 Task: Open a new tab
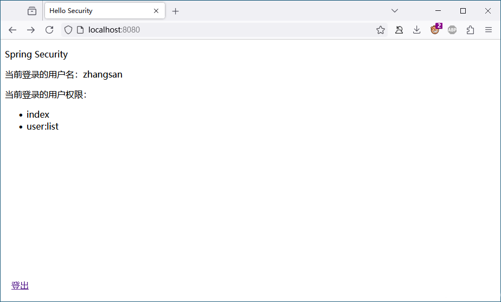[x=176, y=11]
